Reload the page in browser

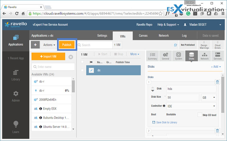click(x=17, y=13)
